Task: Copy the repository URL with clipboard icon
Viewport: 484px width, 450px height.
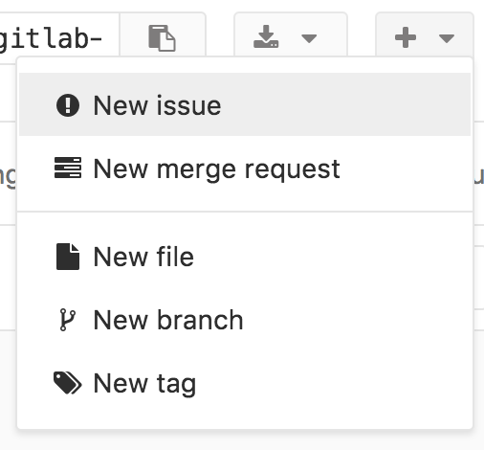Action: 162,38
